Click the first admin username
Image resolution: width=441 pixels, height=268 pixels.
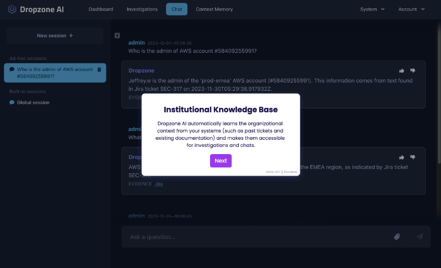(x=136, y=43)
